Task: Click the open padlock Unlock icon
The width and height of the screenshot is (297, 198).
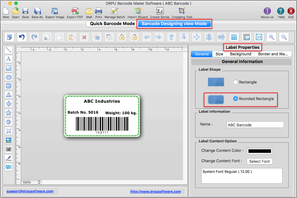Action: [x=134, y=37]
